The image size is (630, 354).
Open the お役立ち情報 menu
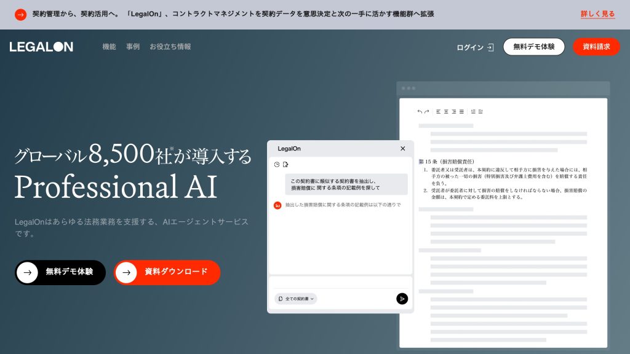(170, 47)
